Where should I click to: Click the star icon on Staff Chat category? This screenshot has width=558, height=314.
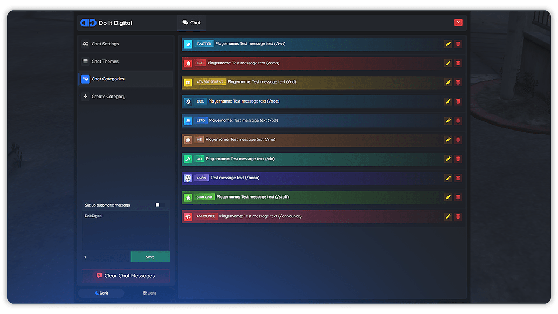click(x=188, y=197)
